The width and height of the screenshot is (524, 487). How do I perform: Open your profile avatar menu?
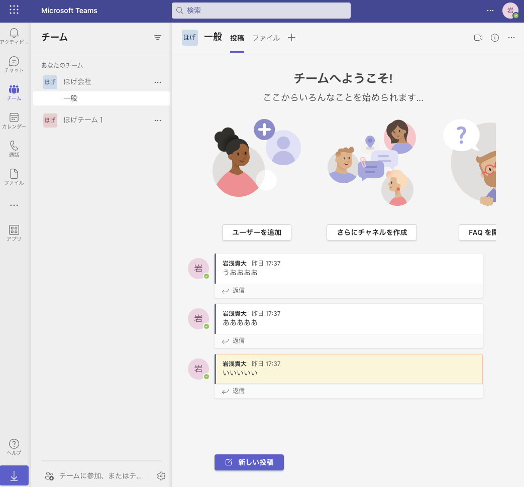tap(510, 10)
